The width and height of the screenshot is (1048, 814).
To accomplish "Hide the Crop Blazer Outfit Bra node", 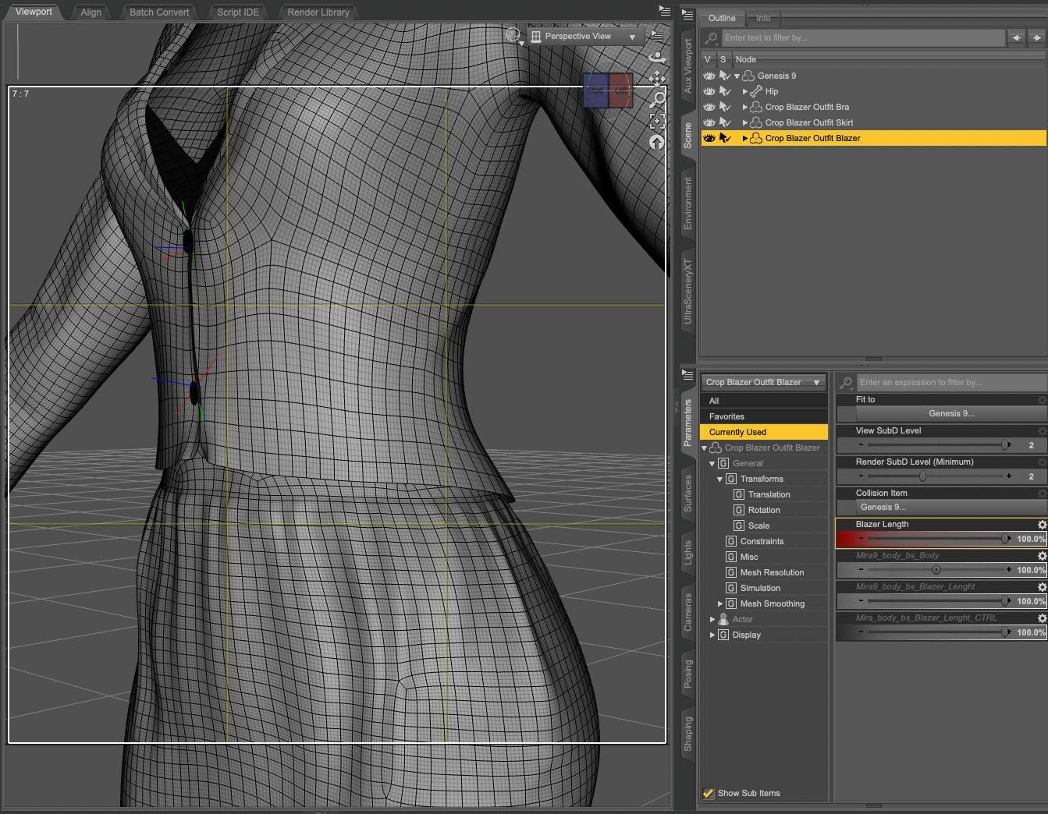I will click(709, 107).
